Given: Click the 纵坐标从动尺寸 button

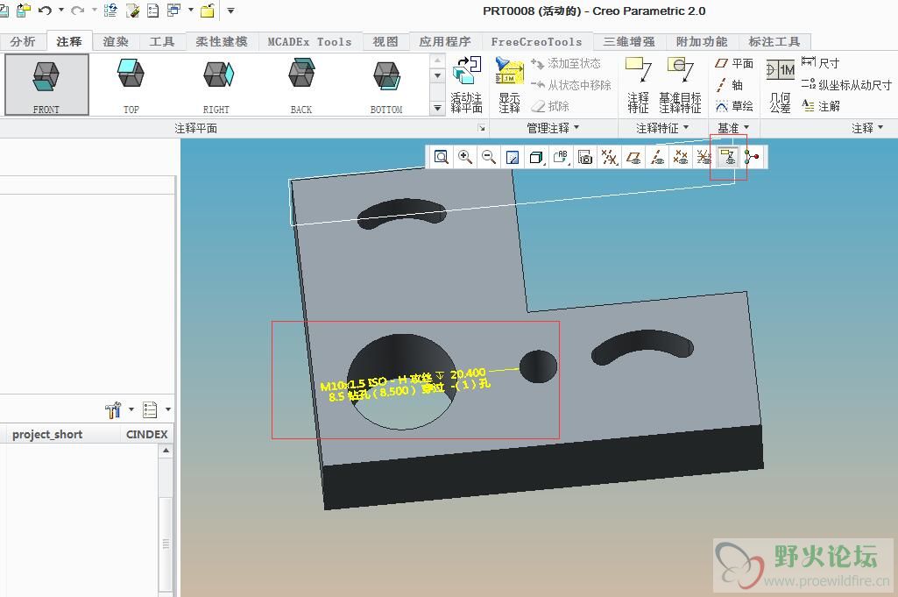Looking at the screenshot, I should [x=846, y=85].
